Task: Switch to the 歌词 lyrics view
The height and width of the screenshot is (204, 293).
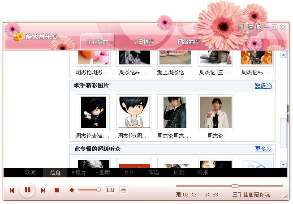Action: click(x=30, y=173)
